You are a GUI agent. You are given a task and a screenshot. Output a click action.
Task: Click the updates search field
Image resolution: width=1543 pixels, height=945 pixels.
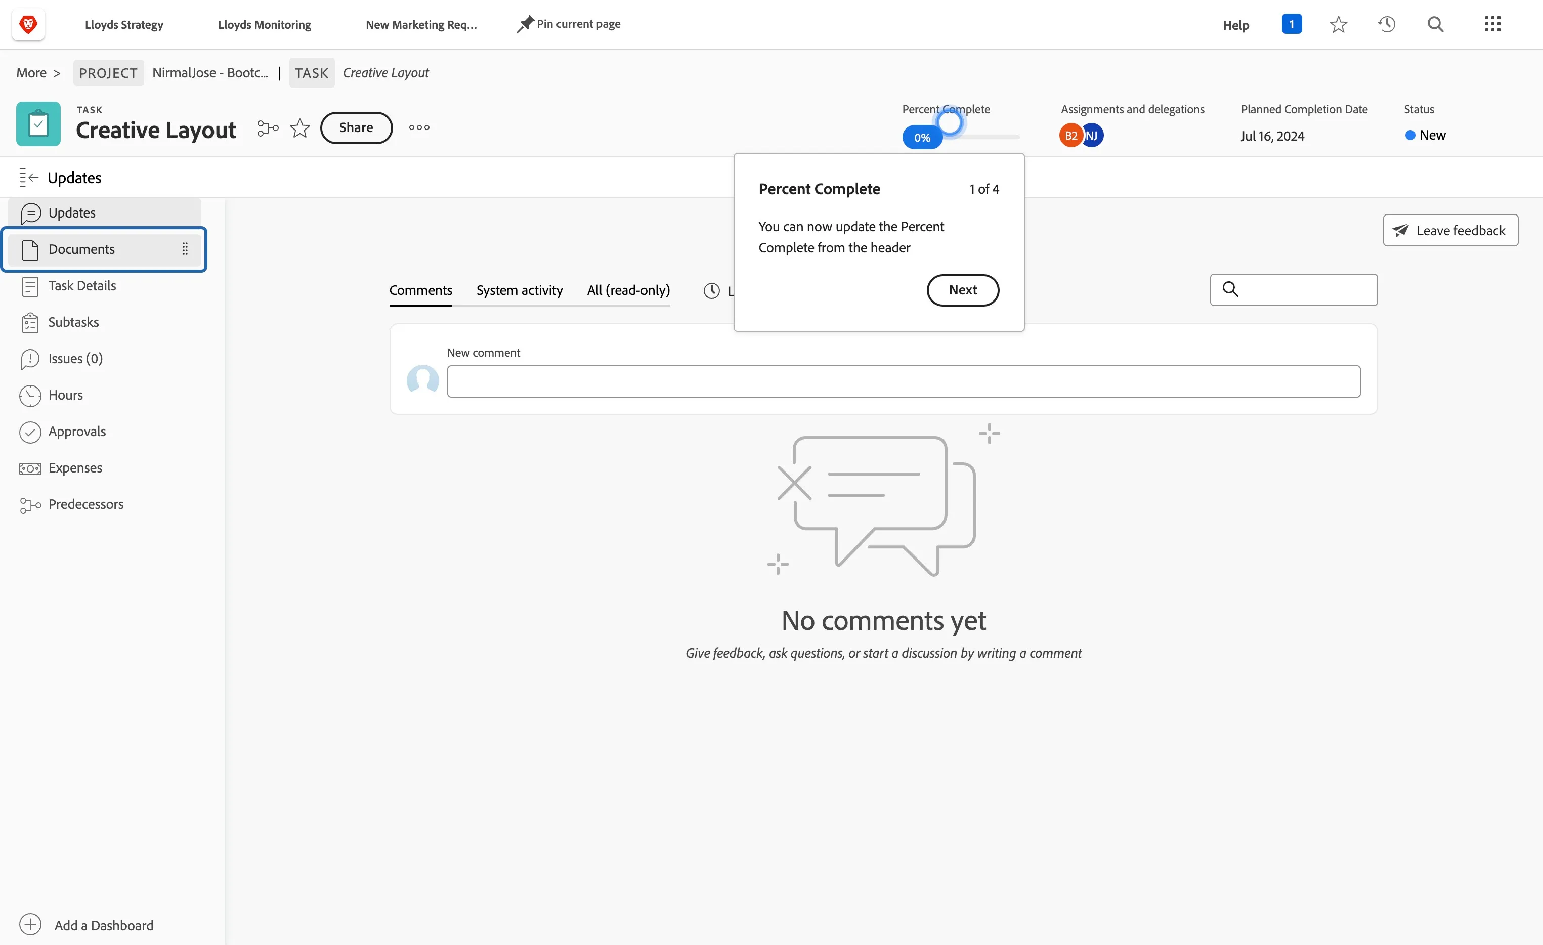1293,289
